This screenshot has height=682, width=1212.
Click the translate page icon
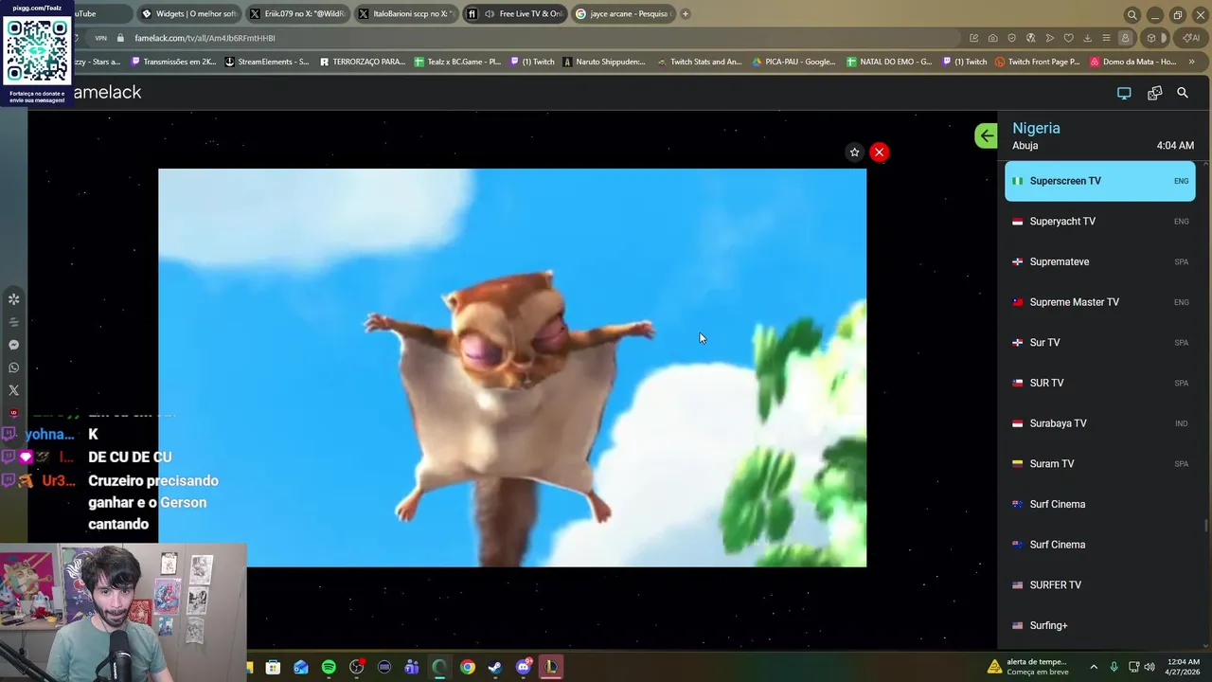(x=1030, y=38)
